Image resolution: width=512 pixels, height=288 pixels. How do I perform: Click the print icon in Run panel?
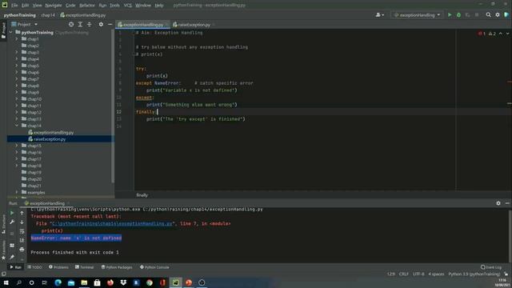pos(22,250)
